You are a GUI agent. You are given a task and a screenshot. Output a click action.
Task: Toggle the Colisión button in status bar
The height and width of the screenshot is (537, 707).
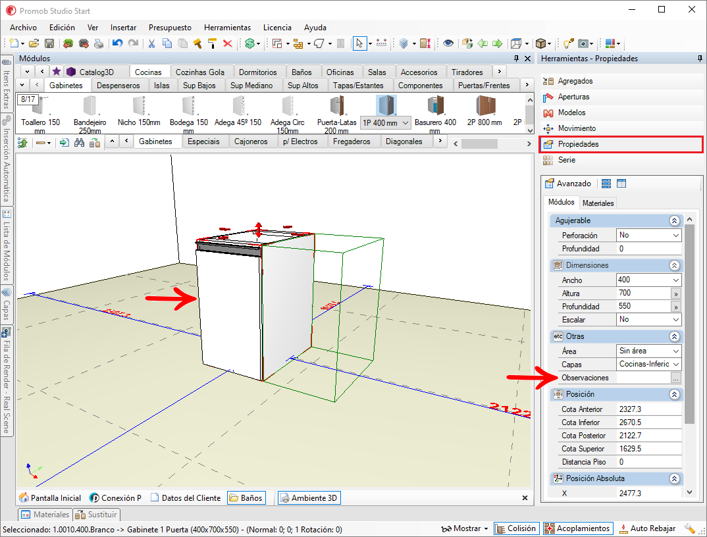coord(516,528)
